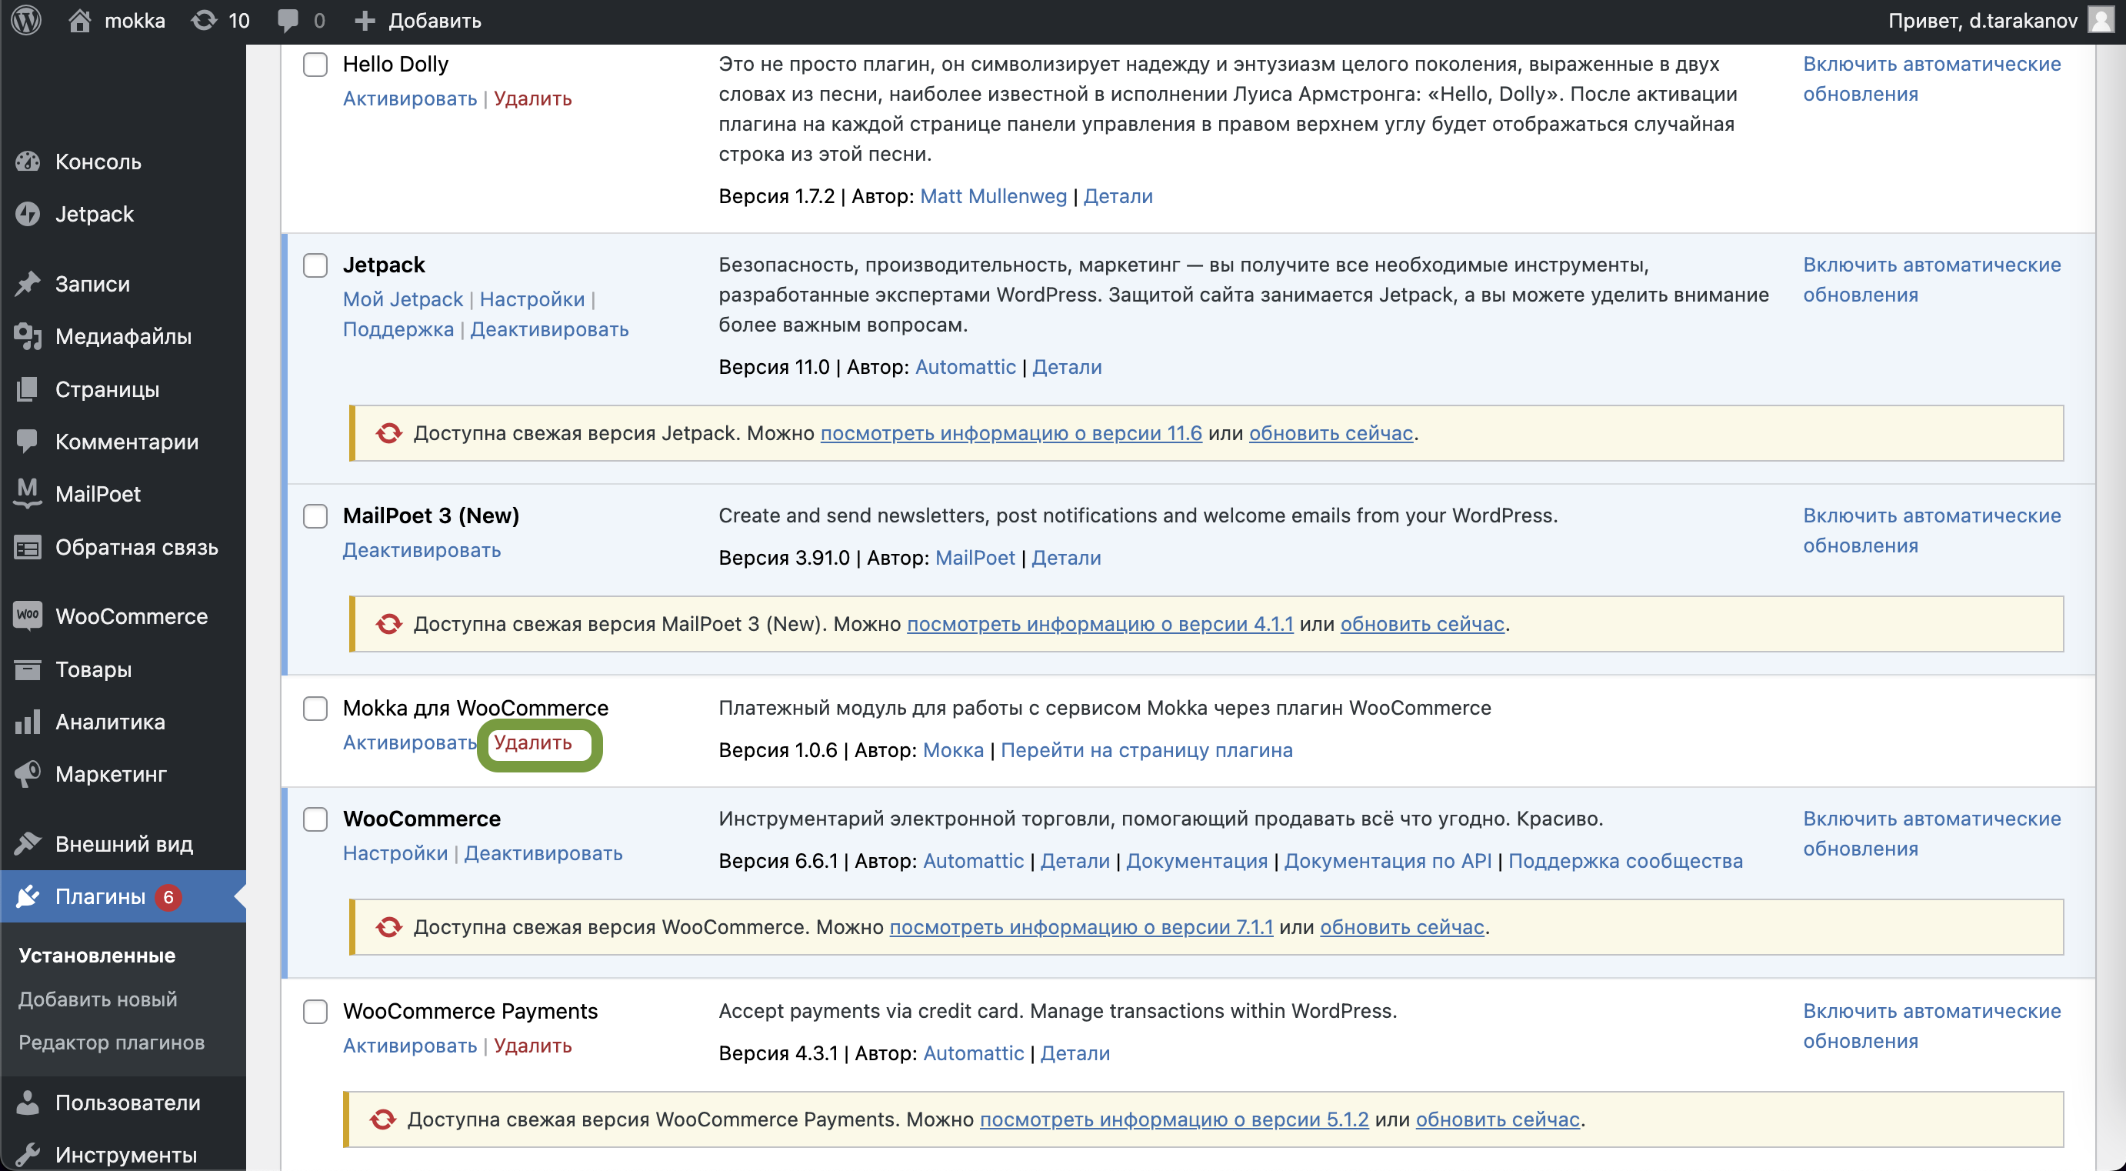This screenshot has width=2126, height=1171.
Task: Click the Plugins update count badge 6
Action: (168, 897)
